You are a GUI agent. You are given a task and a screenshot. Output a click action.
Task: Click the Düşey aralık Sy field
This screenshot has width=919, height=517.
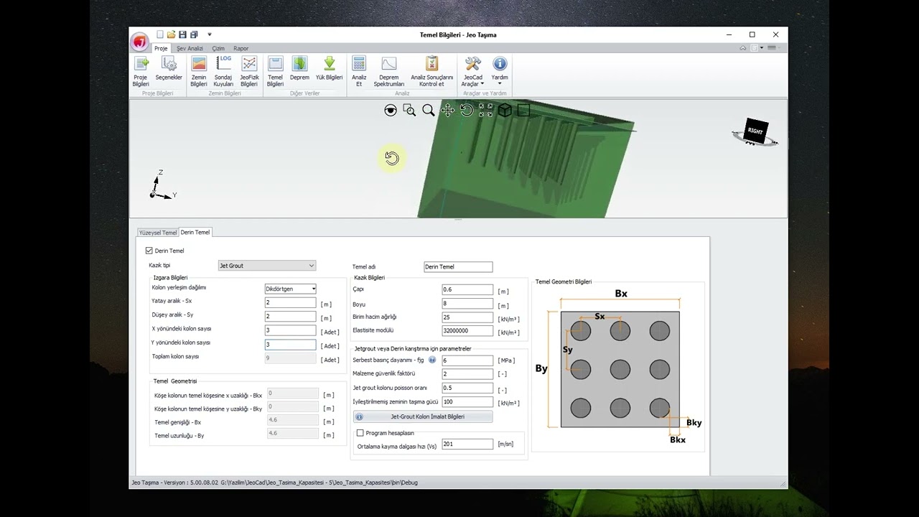click(291, 317)
